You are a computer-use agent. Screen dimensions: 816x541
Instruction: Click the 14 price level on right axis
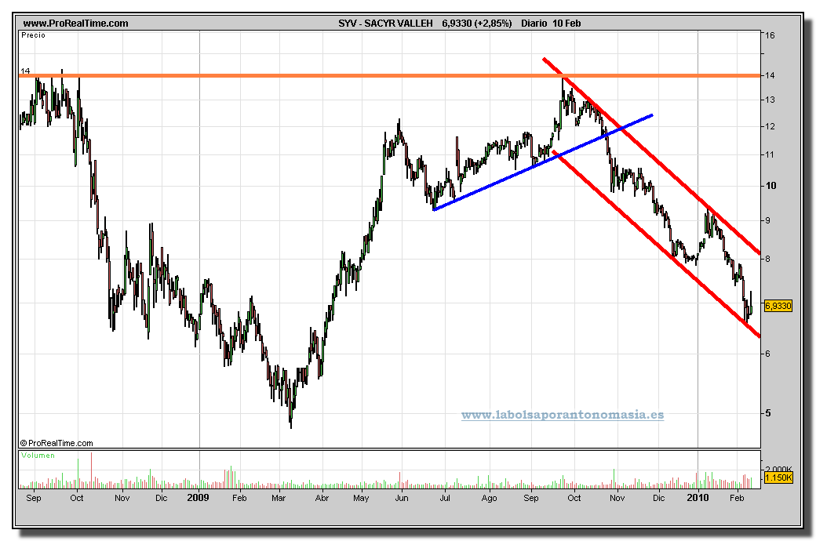coord(770,75)
